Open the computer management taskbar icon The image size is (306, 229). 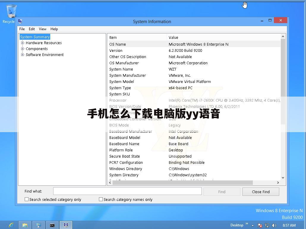pos(38,225)
